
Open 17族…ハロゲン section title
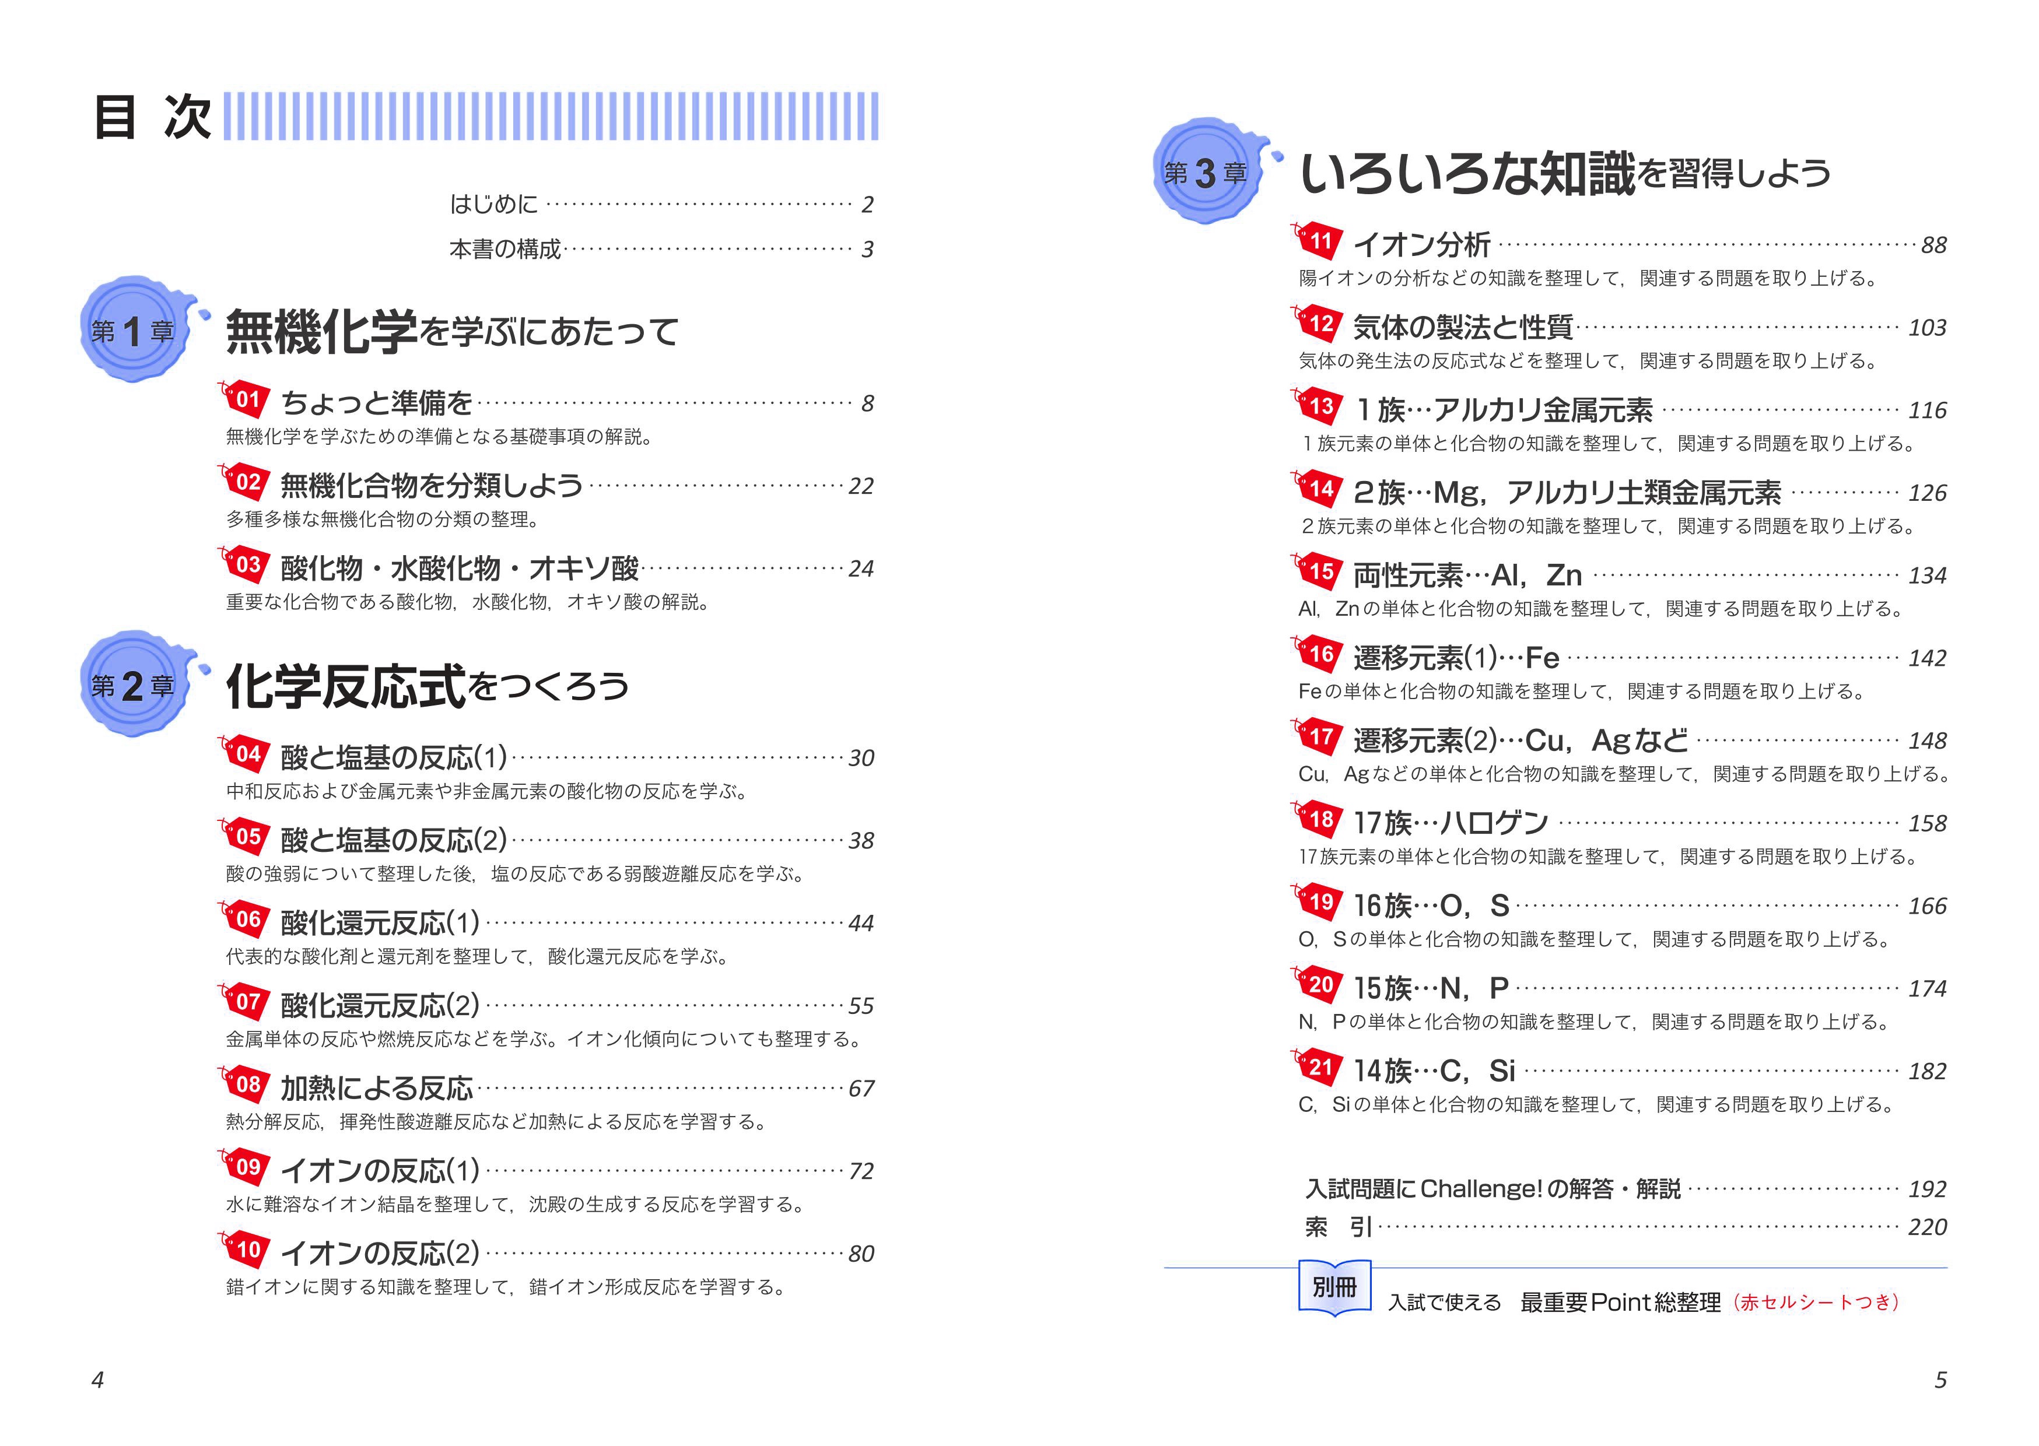coord(1451,823)
